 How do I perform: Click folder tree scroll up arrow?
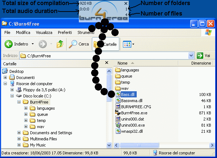109,71
